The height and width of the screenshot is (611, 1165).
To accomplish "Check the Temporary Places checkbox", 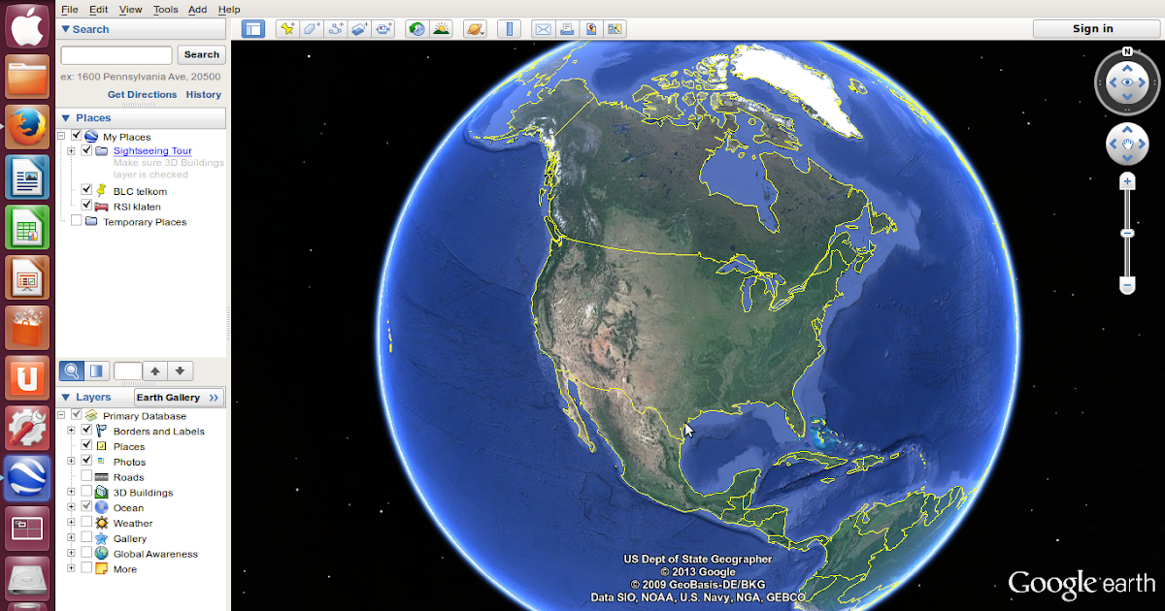I will 77,221.
